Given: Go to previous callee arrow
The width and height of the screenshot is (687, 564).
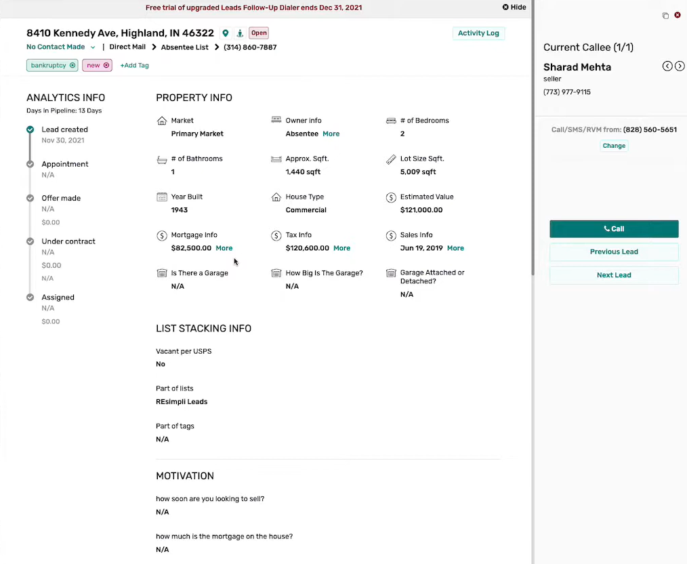Looking at the screenshot, I should click(667, 66).
